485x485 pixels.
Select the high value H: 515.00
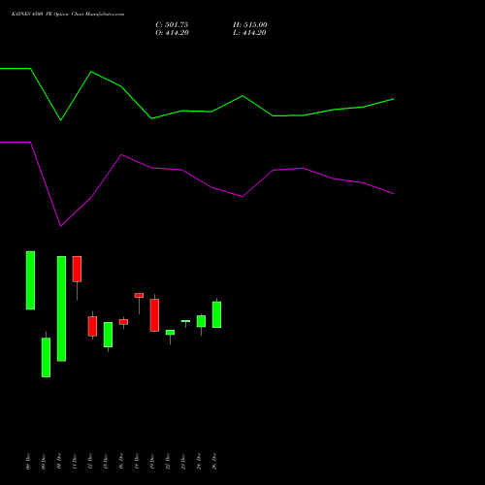click(x=250, y=25)
